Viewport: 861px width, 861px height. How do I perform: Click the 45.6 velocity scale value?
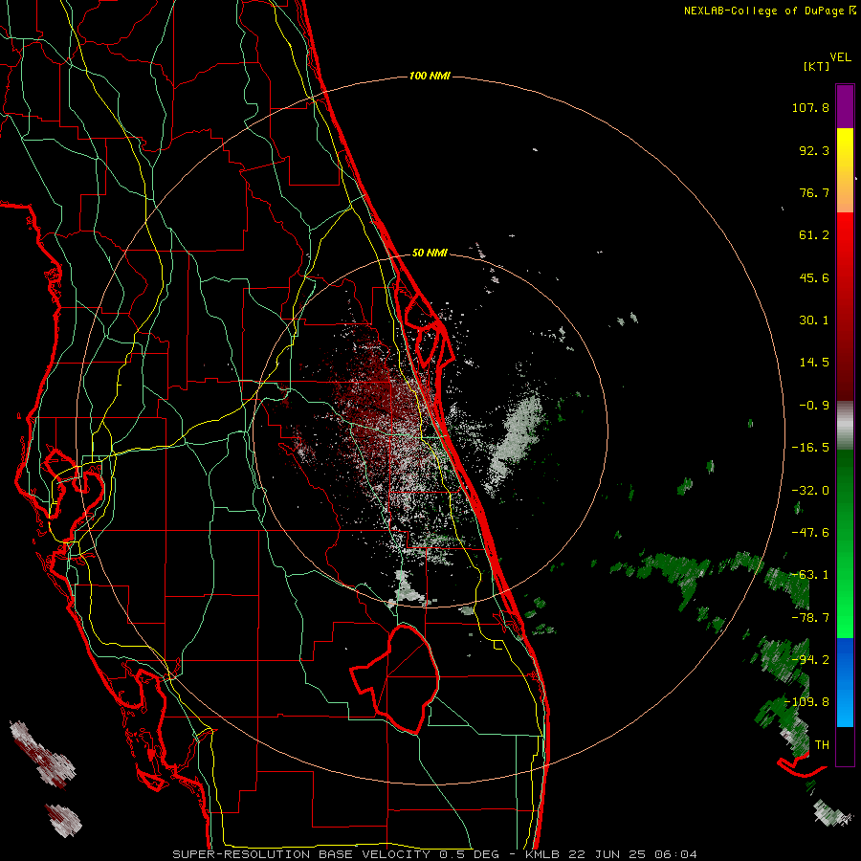[x=814, y=277]
